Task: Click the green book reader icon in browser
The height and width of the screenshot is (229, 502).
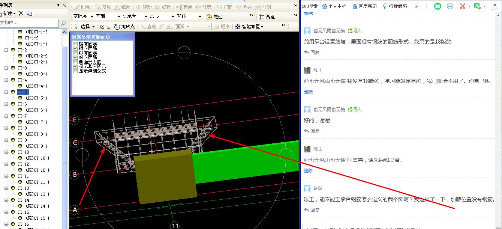Action: [438, 6]
